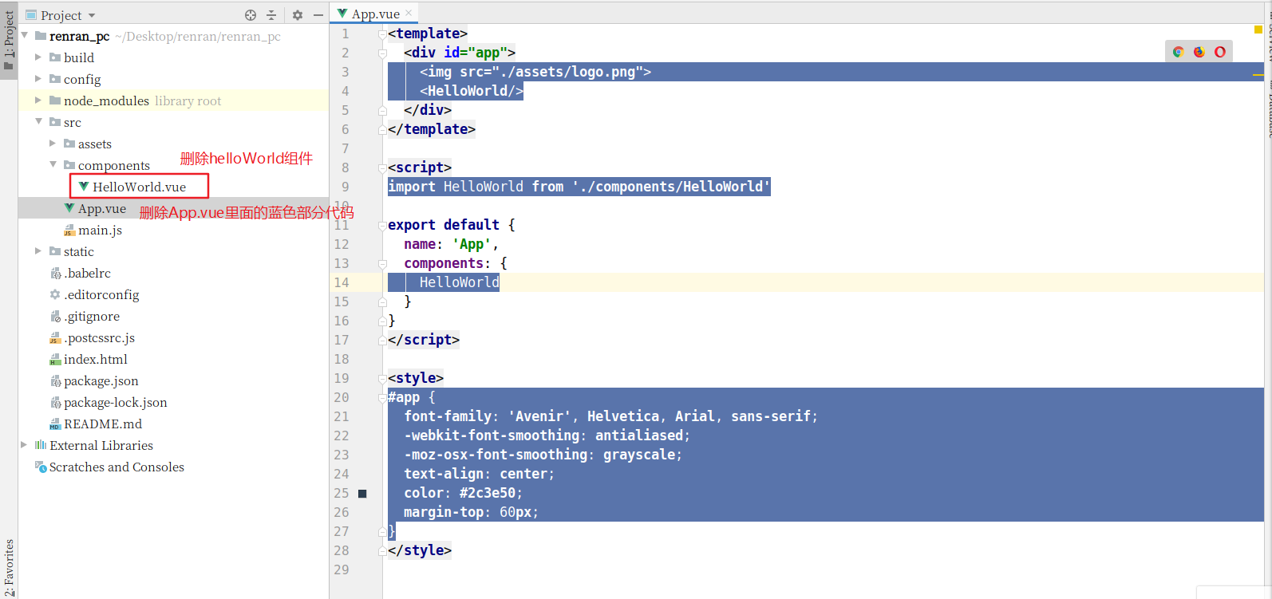Select main.js file in tree
Screen dimensions: 1272x599
click(100, 230)
